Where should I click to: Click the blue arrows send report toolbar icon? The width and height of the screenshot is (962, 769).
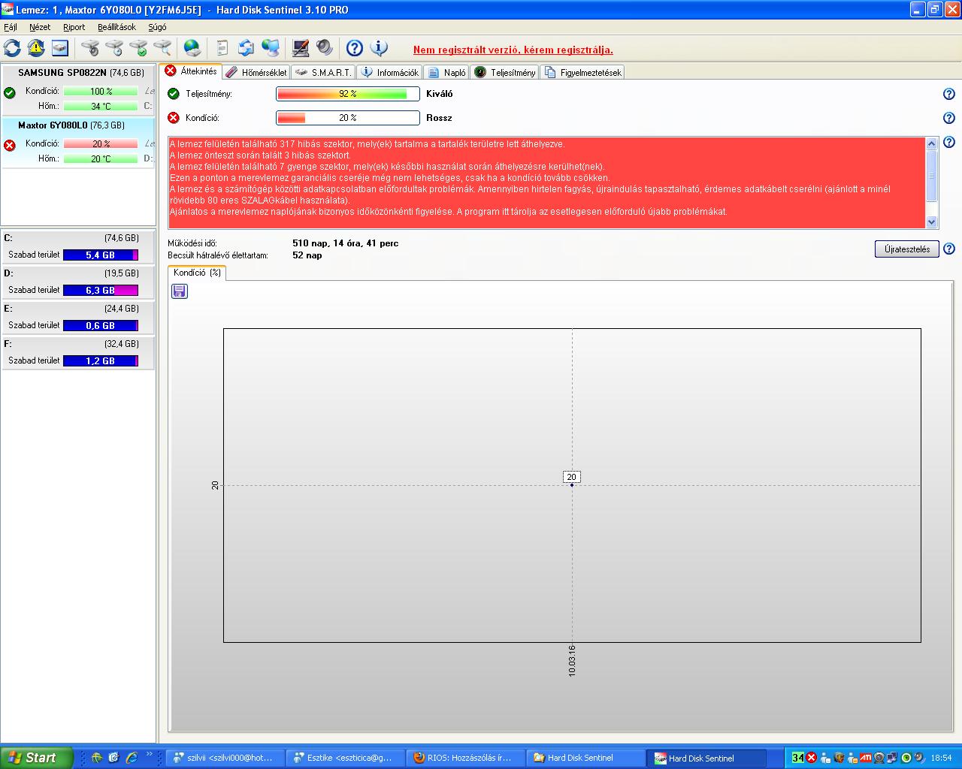pos(247,48)
